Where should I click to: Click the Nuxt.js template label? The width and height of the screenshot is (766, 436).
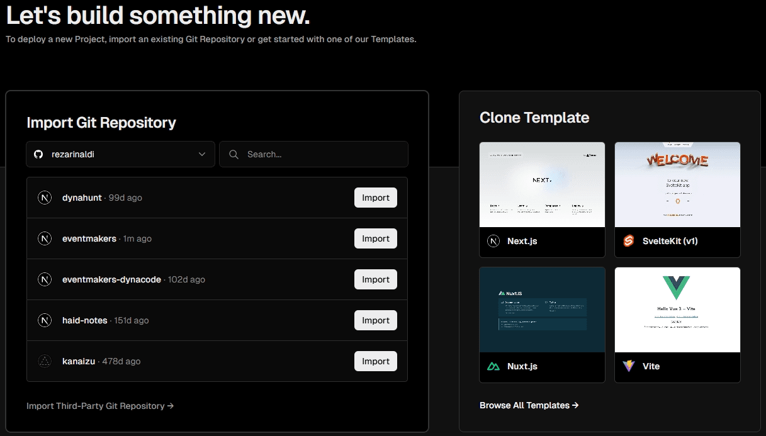(x=522, y=366)
